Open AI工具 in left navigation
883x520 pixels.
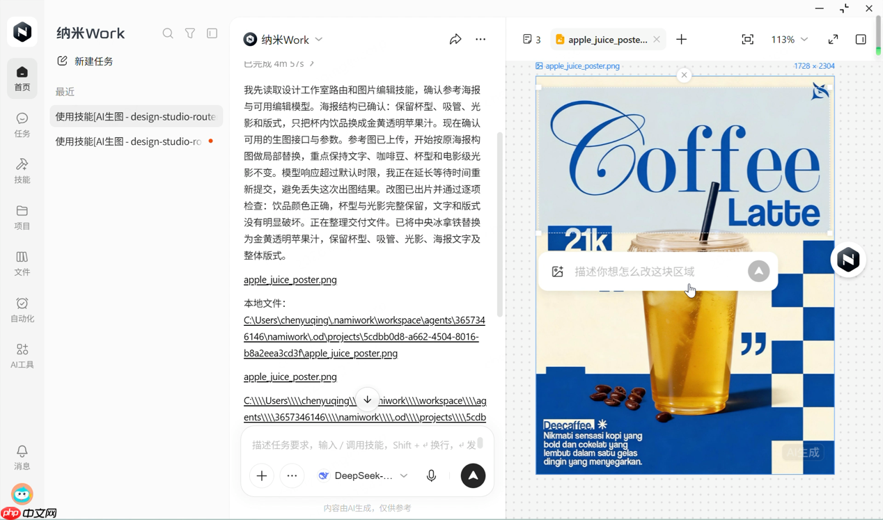point(22,356)
